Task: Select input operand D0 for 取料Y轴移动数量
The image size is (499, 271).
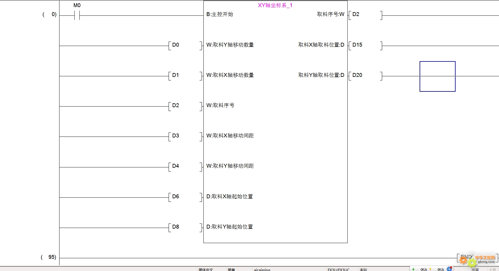Action: [185, 45]
